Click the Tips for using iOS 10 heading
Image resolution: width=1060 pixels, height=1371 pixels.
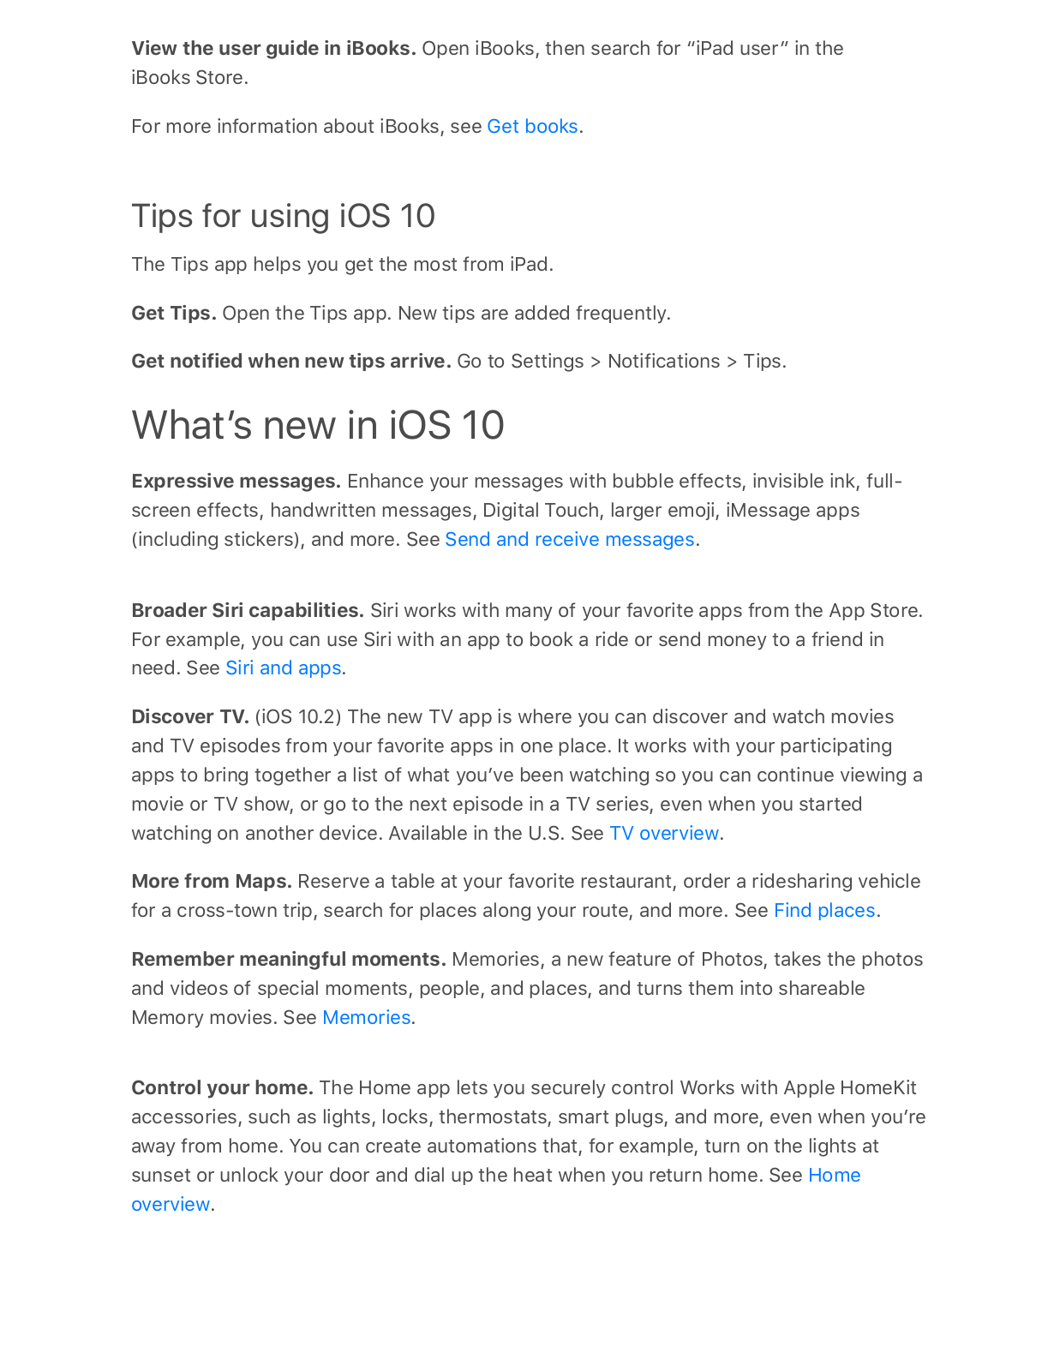(x=283, y=216)
